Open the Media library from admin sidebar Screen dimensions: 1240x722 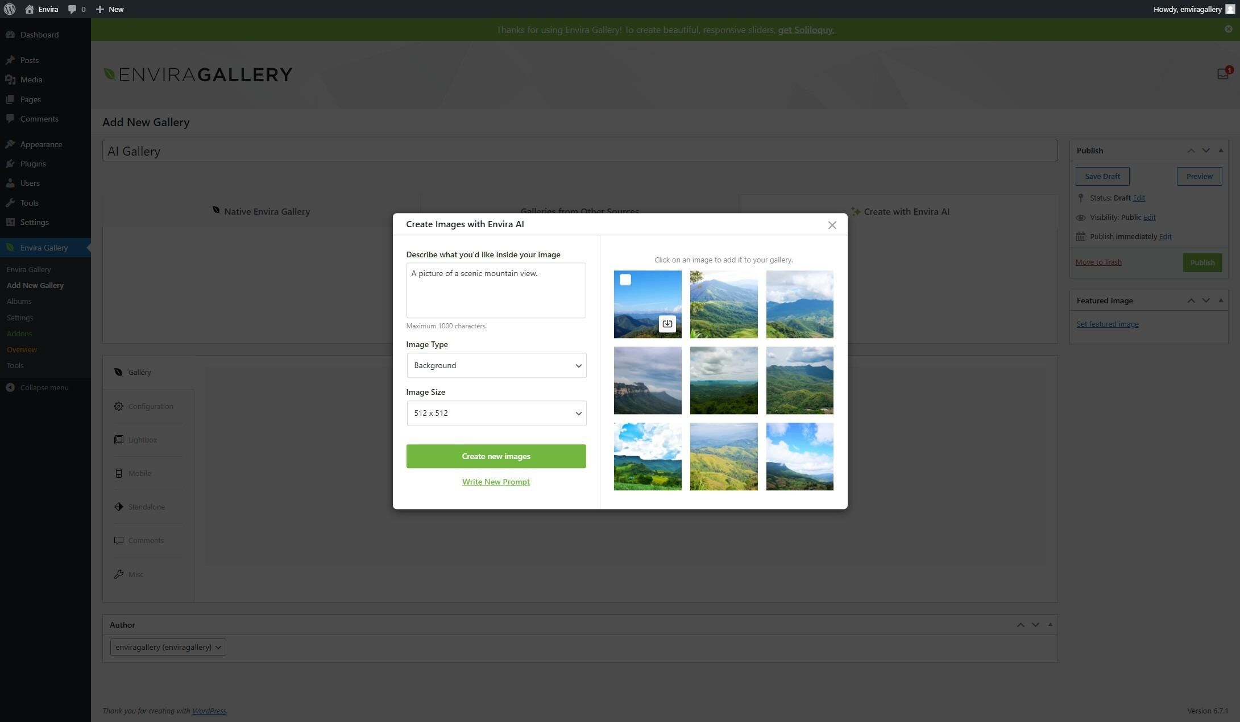point(31,79)
